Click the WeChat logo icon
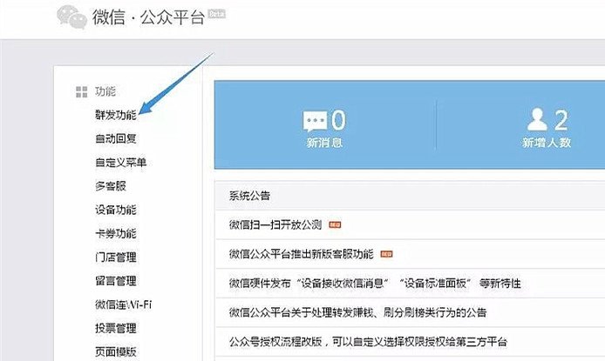This screenshot has height=361, width=605. (71, 17)
